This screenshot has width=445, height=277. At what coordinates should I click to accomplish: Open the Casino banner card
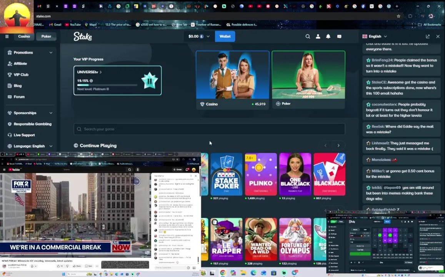232,80
